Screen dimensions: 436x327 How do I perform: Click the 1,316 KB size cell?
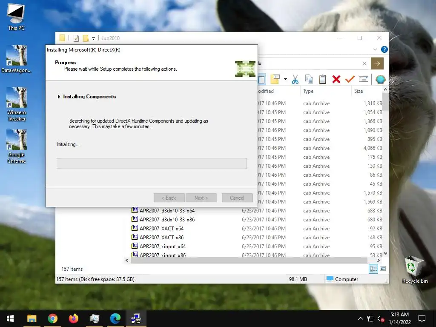click(x=373, y=103)
